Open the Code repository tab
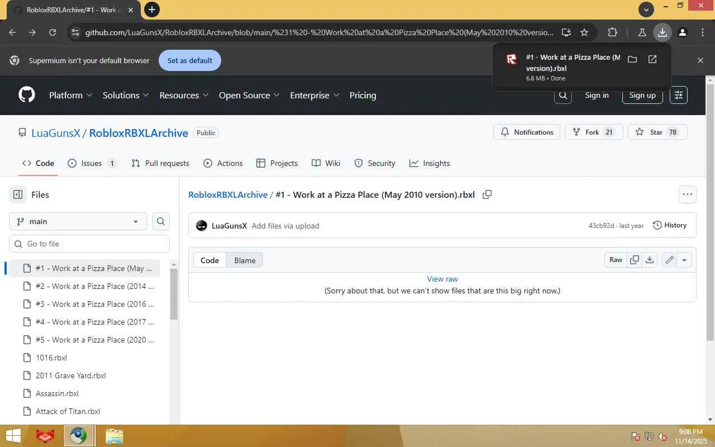This screenshot has width=715, height=447. click(38, 163)
